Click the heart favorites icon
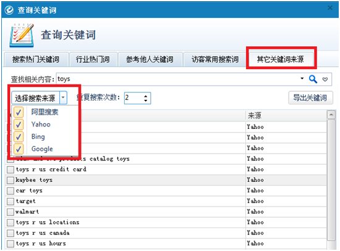Viewport: 340px width, 251px height. pyautogui.click(x=325, y=80)
